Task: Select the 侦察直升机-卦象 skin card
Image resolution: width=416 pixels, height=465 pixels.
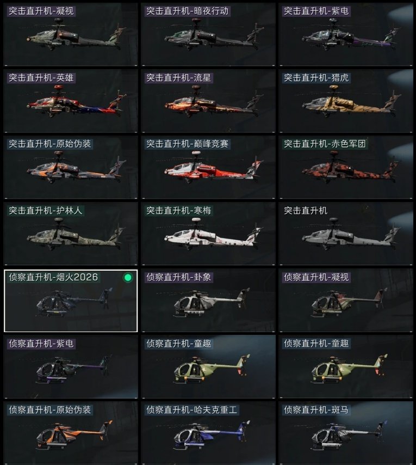Action: click(208, 301)
